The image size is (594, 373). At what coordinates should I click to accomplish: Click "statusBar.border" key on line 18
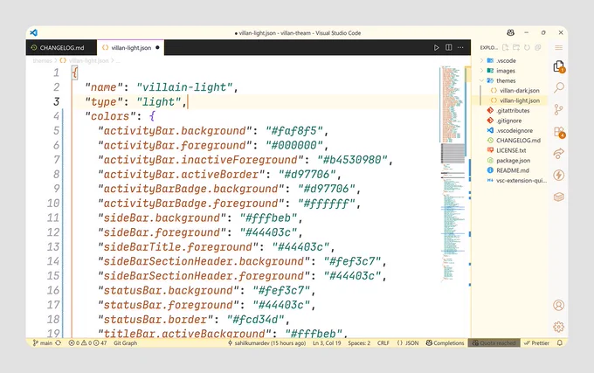coord(155,319)
